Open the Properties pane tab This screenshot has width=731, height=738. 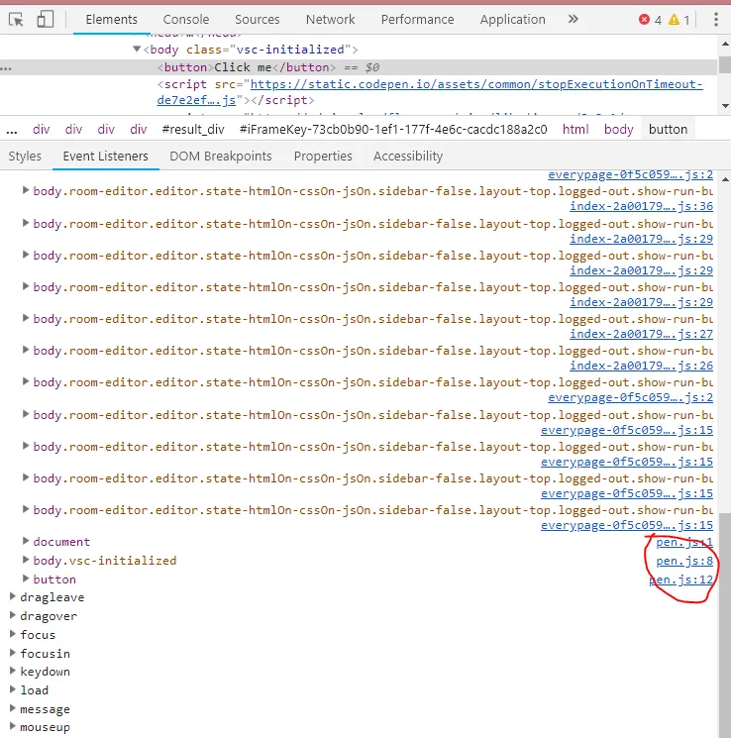coord(323,157)
